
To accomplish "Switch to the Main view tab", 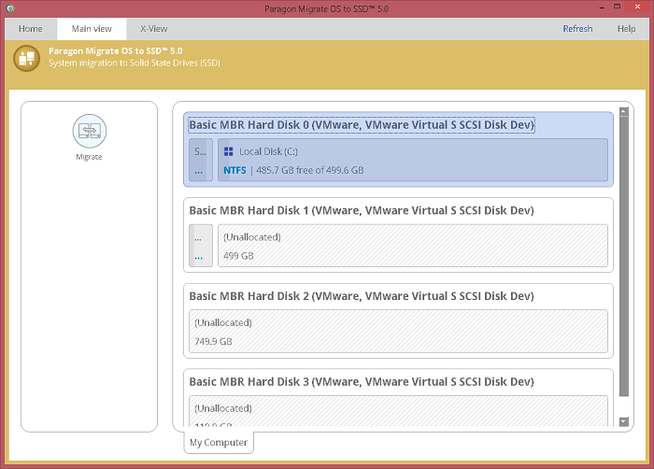I will point(92,29).
